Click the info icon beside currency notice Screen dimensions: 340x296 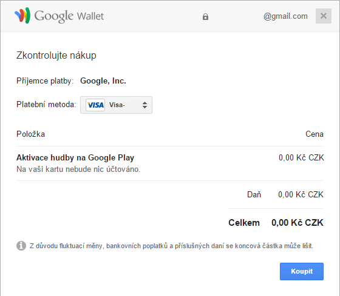click(21, 246)
